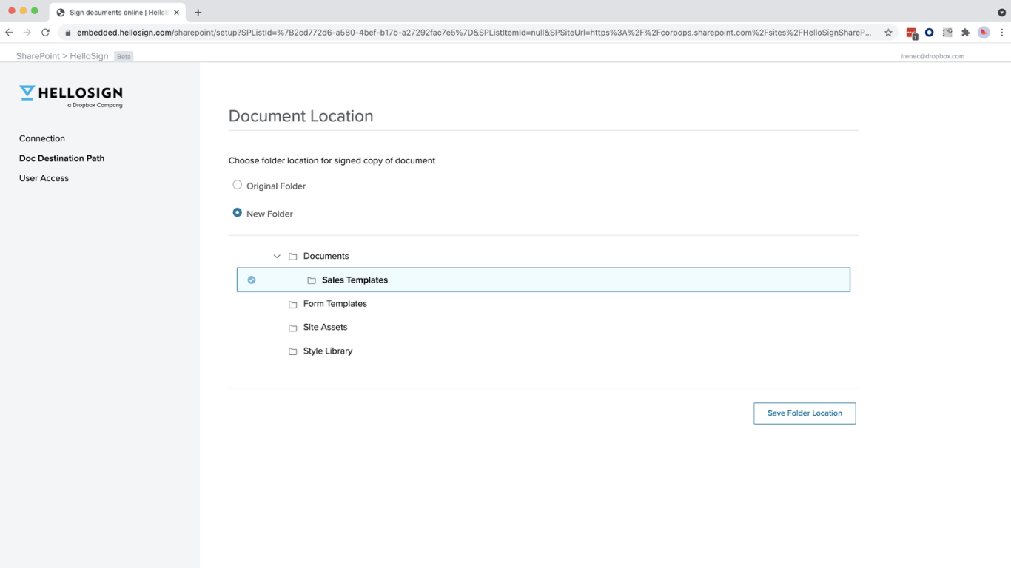Select the New Folder radio button
The height and width of the screenshot is (568, 1011).
point(238,213)
